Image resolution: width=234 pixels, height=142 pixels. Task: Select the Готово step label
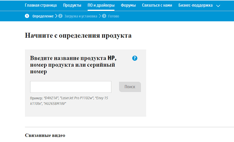113,16
